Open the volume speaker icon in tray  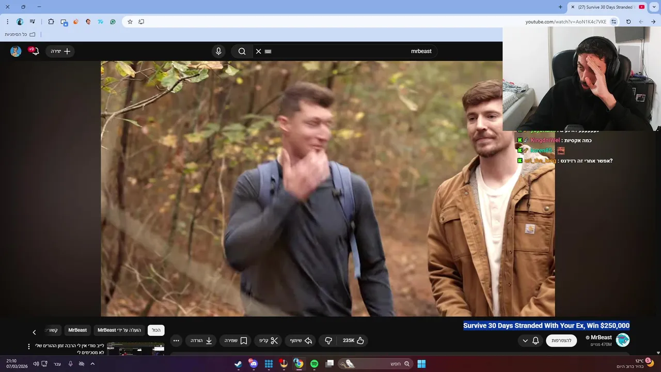[x=36, y=364]
